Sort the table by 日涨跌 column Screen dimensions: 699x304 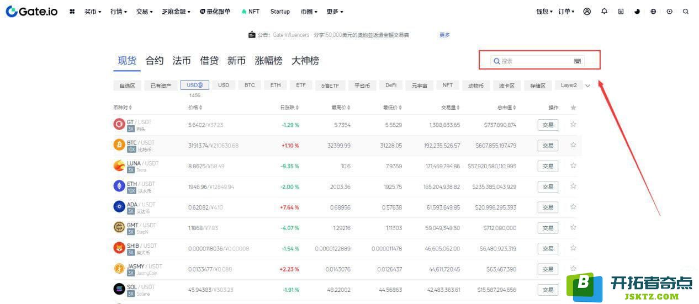click(290, 108)
